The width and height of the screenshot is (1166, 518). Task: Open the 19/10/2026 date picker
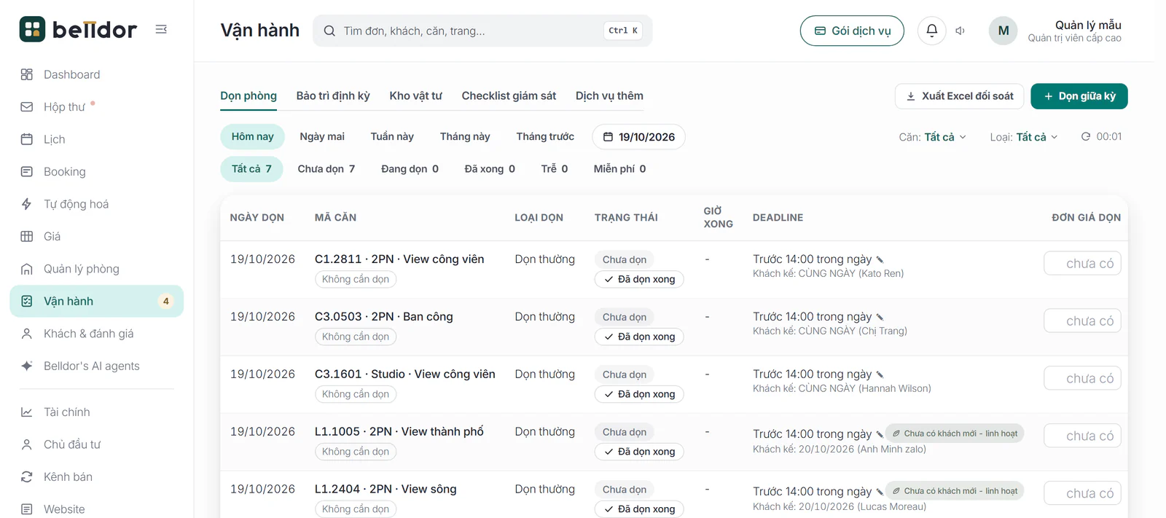pos(638,137)
